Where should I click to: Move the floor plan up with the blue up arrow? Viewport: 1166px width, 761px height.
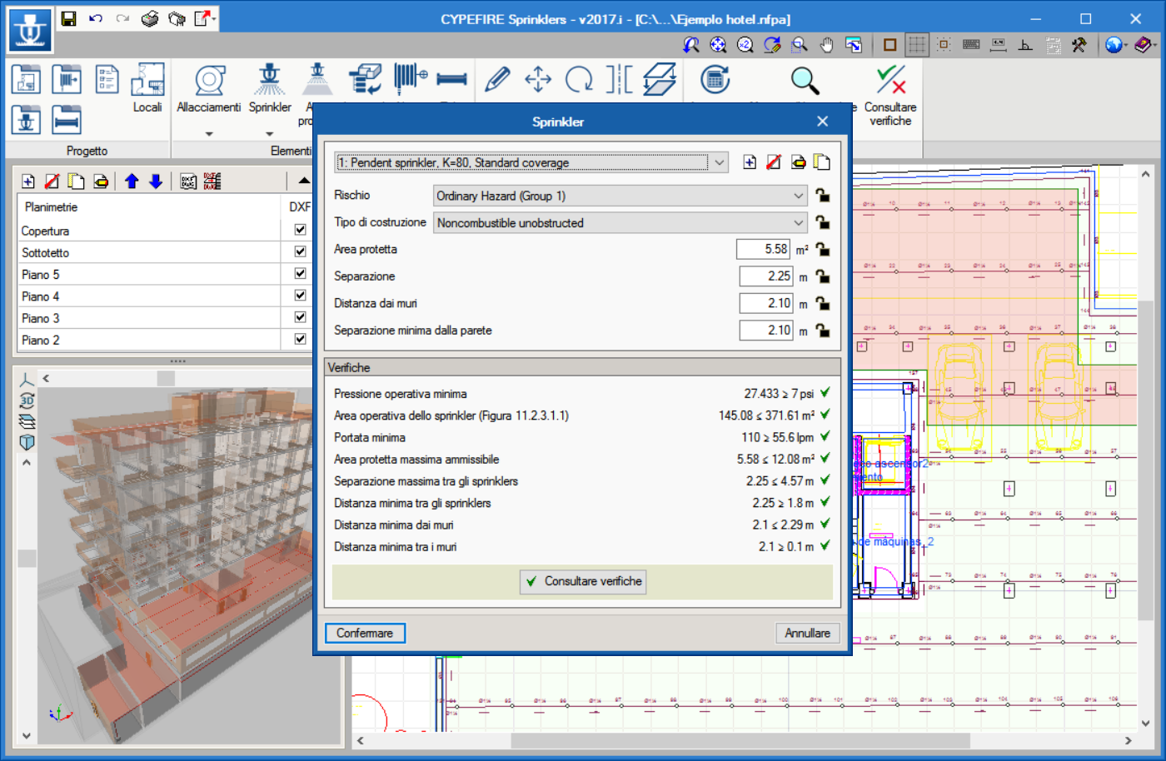pos(132,181)
